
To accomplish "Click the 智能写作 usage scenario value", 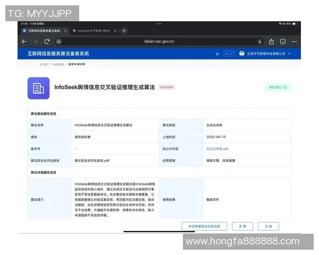I will [213, 200].
